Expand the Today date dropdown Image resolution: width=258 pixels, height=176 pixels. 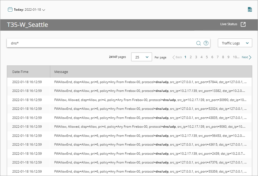44,10
